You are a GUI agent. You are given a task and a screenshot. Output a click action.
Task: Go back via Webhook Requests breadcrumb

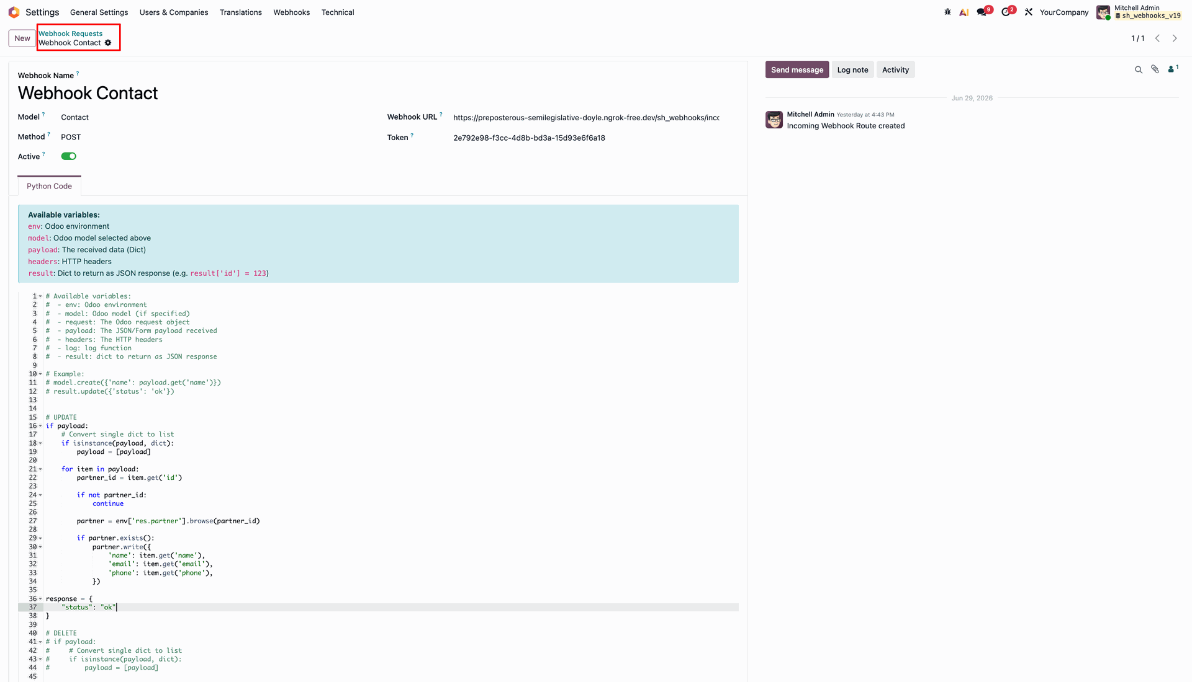[71, 33]
